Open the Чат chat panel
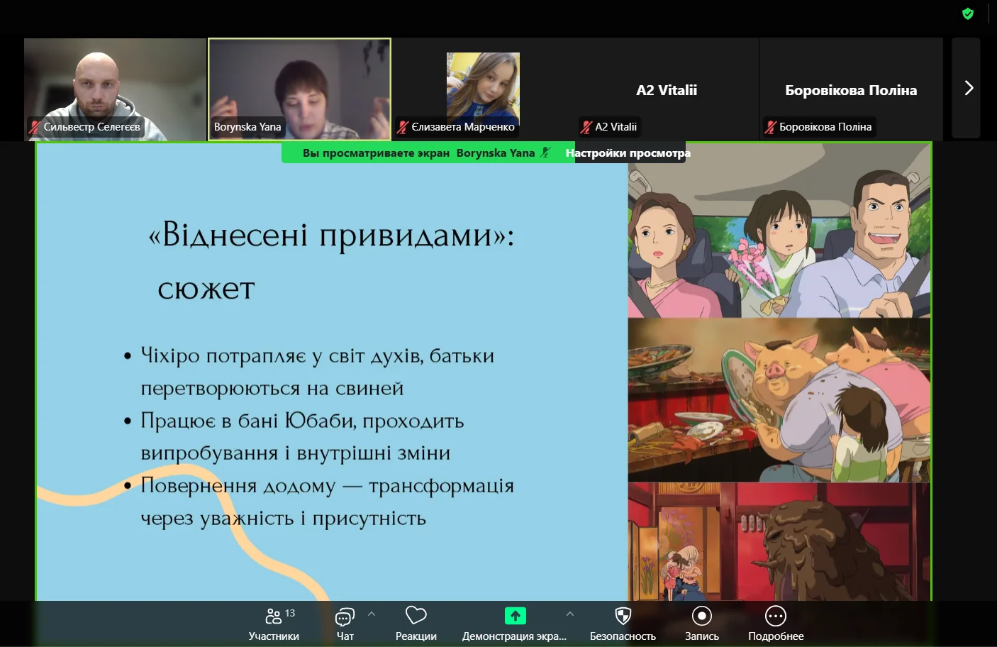 (x=345, y=624)
